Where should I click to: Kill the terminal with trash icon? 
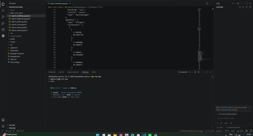[x=199, y=72]
